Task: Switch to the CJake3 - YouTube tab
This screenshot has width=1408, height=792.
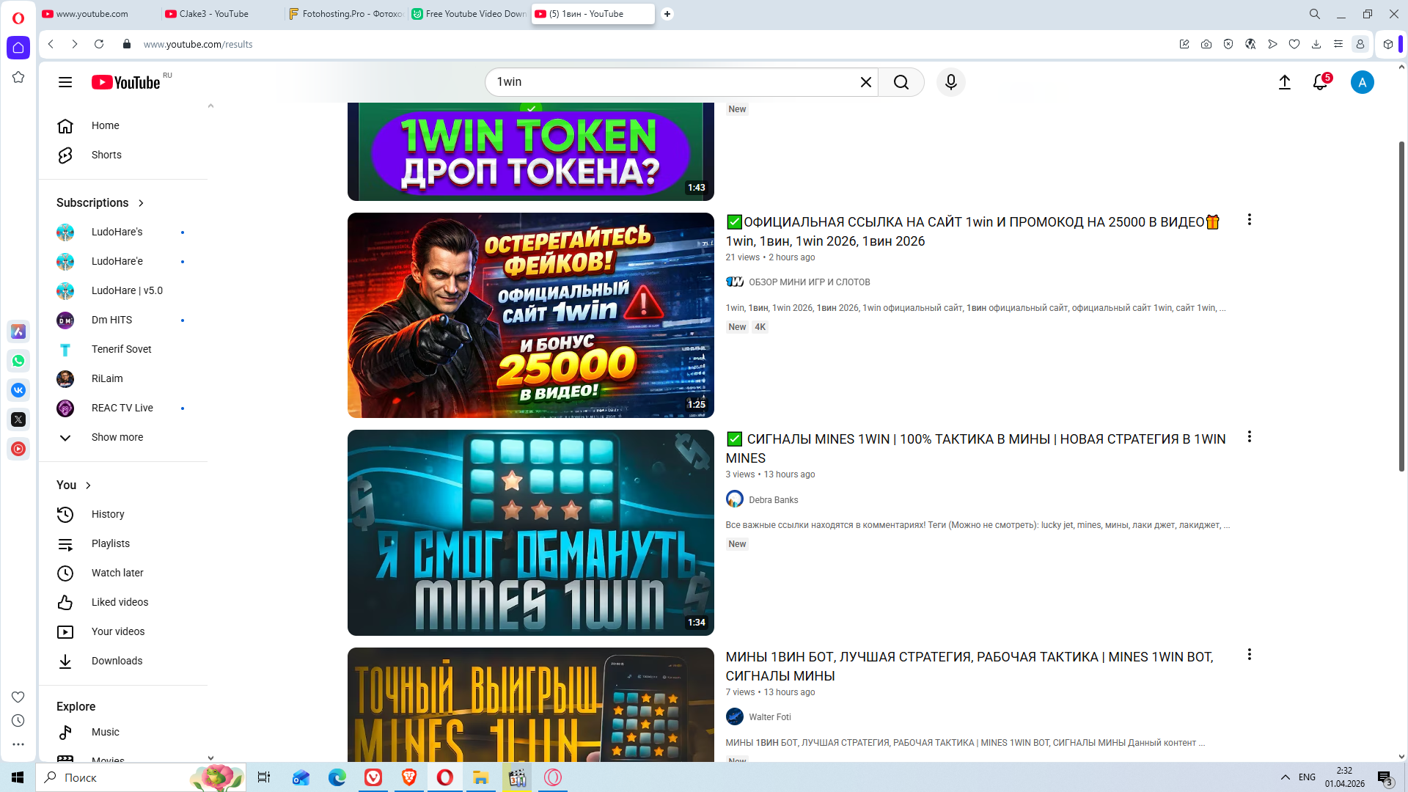Action: [x=214, y=14]
